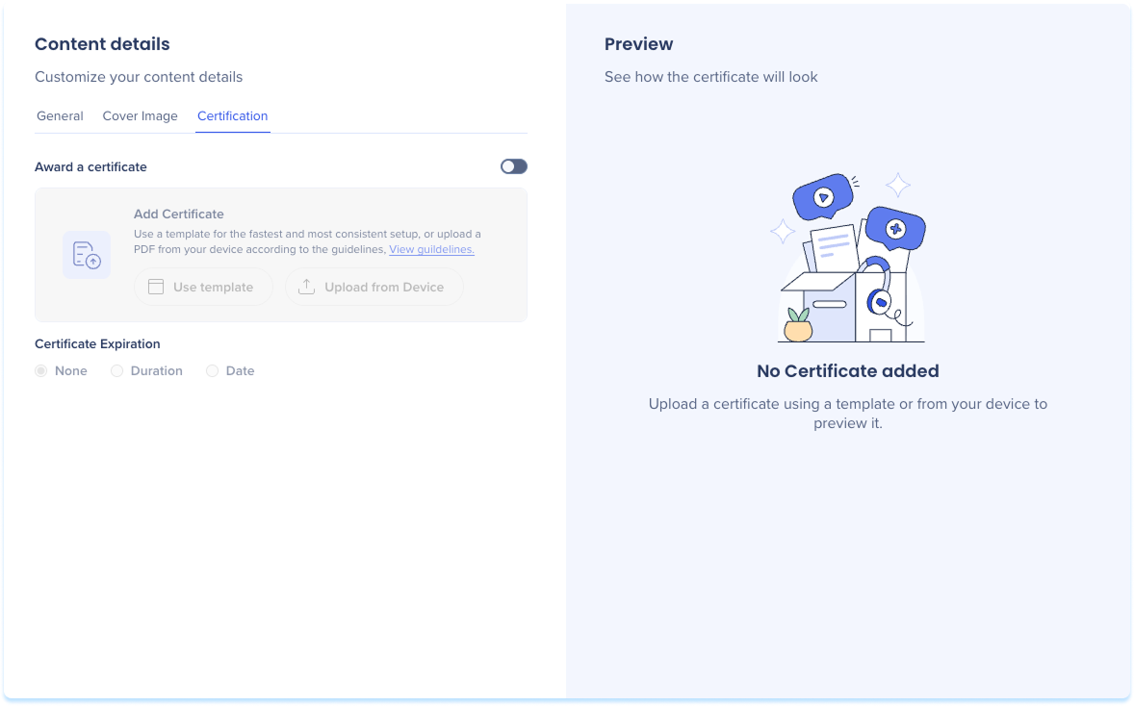
Task: Click the headphones in the preview illustration
Action: coord(878,293)
